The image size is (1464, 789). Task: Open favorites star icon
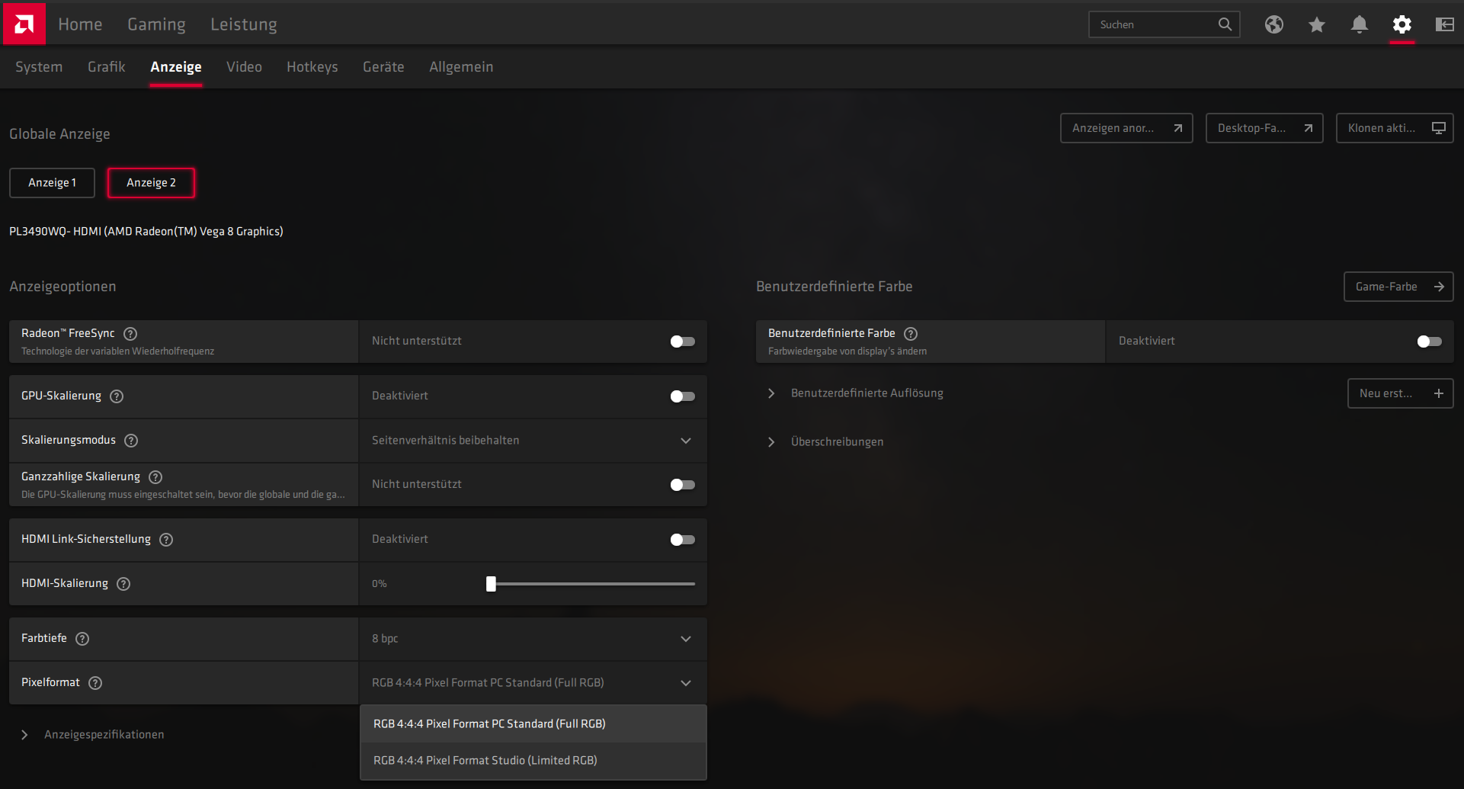[x=1316, y=24]
